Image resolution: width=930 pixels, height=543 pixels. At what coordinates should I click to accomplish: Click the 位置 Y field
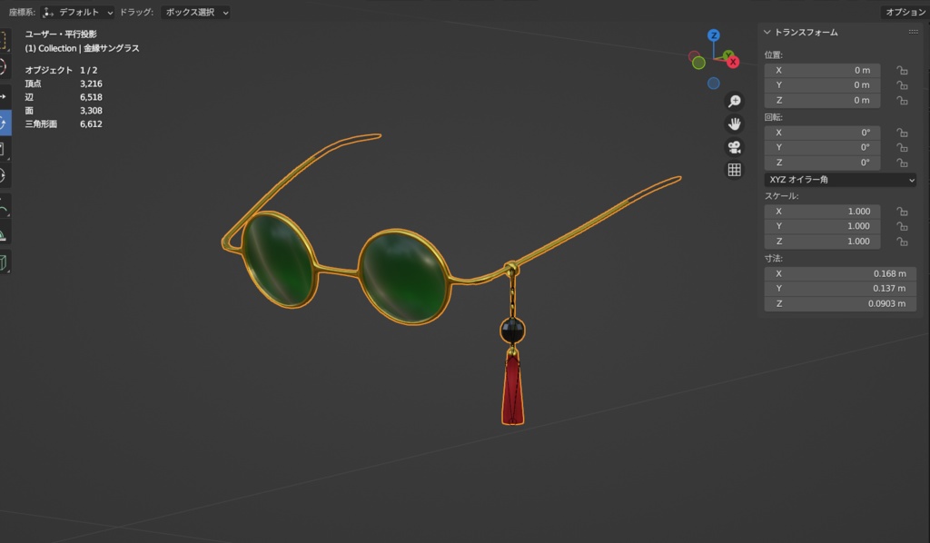[822, 84]
